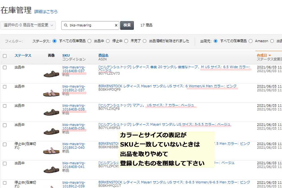Open product title with サイズ: 5-5.5 ベージュ
This screenshot has height=188, width=282.
coord(164,124)
